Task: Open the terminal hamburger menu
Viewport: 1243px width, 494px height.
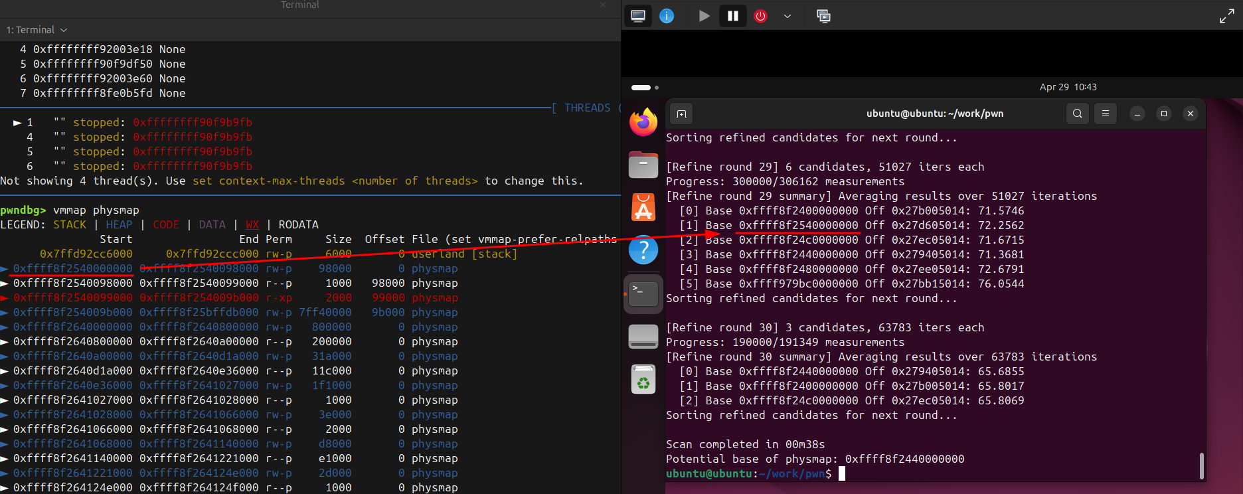Action: coord(1106,114)
